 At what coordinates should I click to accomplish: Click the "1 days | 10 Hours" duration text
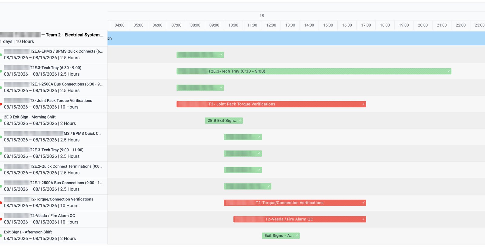click(x=17, y=41)
